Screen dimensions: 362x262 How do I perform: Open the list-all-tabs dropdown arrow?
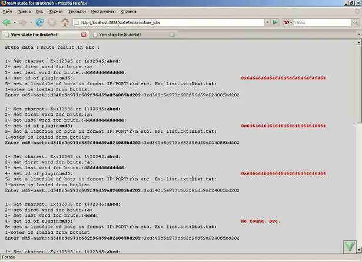point(359,35)
